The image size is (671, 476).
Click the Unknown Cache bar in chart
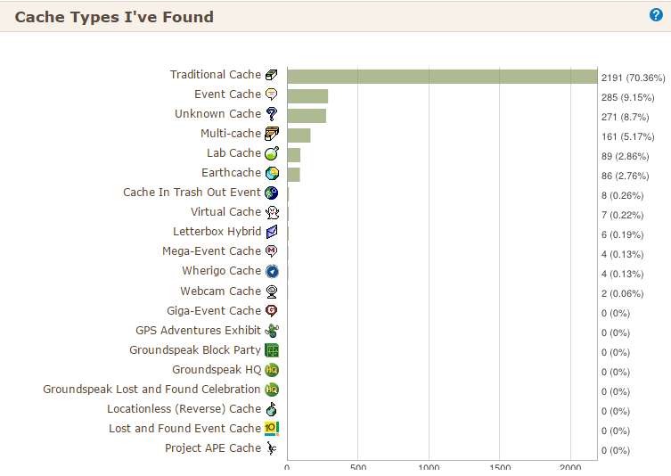307,116
